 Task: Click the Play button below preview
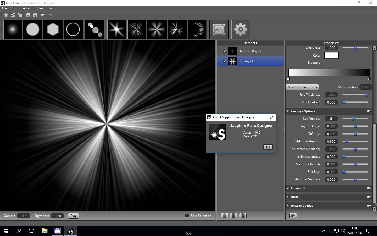coord(73,216)
